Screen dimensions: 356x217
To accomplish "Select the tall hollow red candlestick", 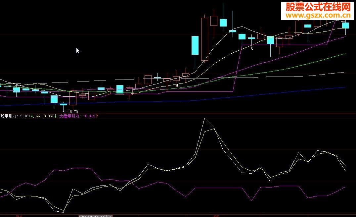I will (204, 39).
